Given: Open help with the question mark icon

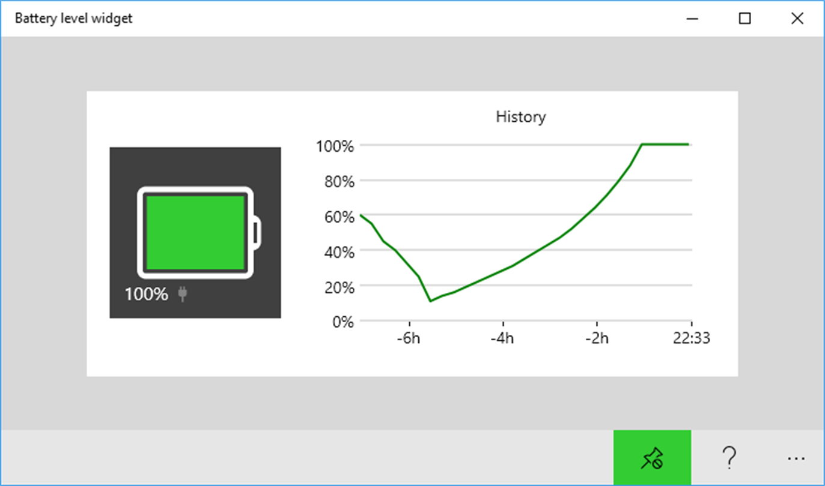Looking at the screenshot, I should point(729,458).
